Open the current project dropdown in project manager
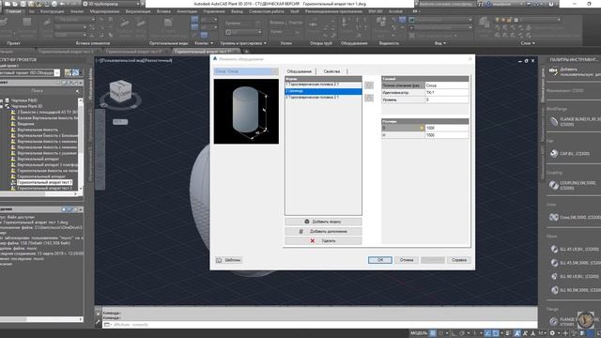The height and width of the screenshot is (338, 601). click(x=30, y=73)
